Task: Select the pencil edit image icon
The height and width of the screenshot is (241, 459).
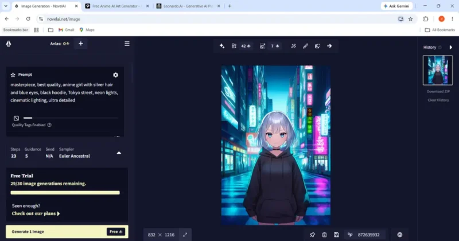Action: click(305, 46)
